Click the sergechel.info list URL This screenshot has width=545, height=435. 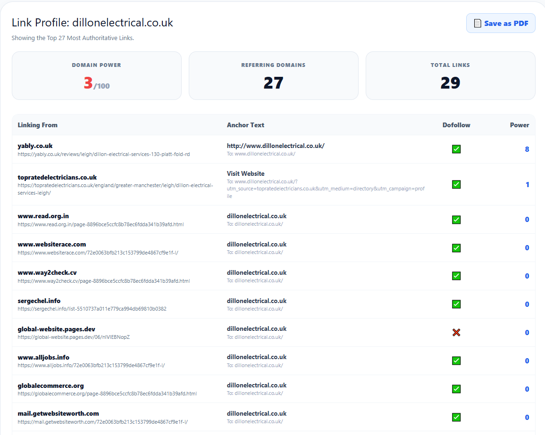click(x=92, y=309)
